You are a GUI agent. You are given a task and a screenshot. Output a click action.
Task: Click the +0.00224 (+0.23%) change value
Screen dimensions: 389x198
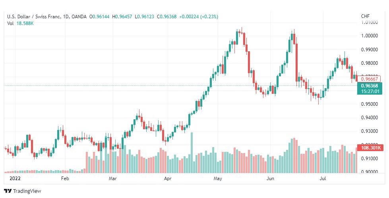coord(198,17)
